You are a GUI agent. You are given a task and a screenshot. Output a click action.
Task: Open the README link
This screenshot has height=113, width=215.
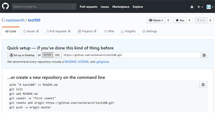click(70, 62)
